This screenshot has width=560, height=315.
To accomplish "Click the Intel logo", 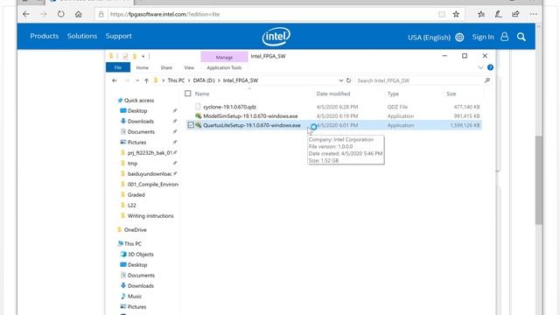I will click(276, 37).
